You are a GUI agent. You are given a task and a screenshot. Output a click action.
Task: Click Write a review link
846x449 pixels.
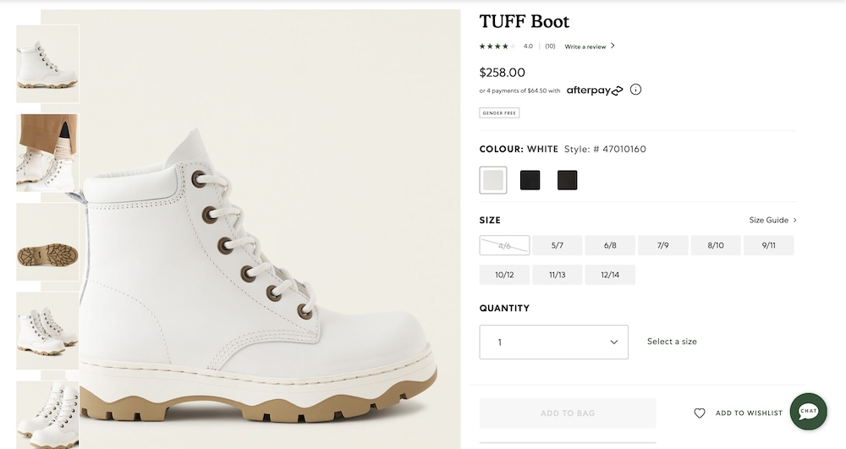(589, 47)
